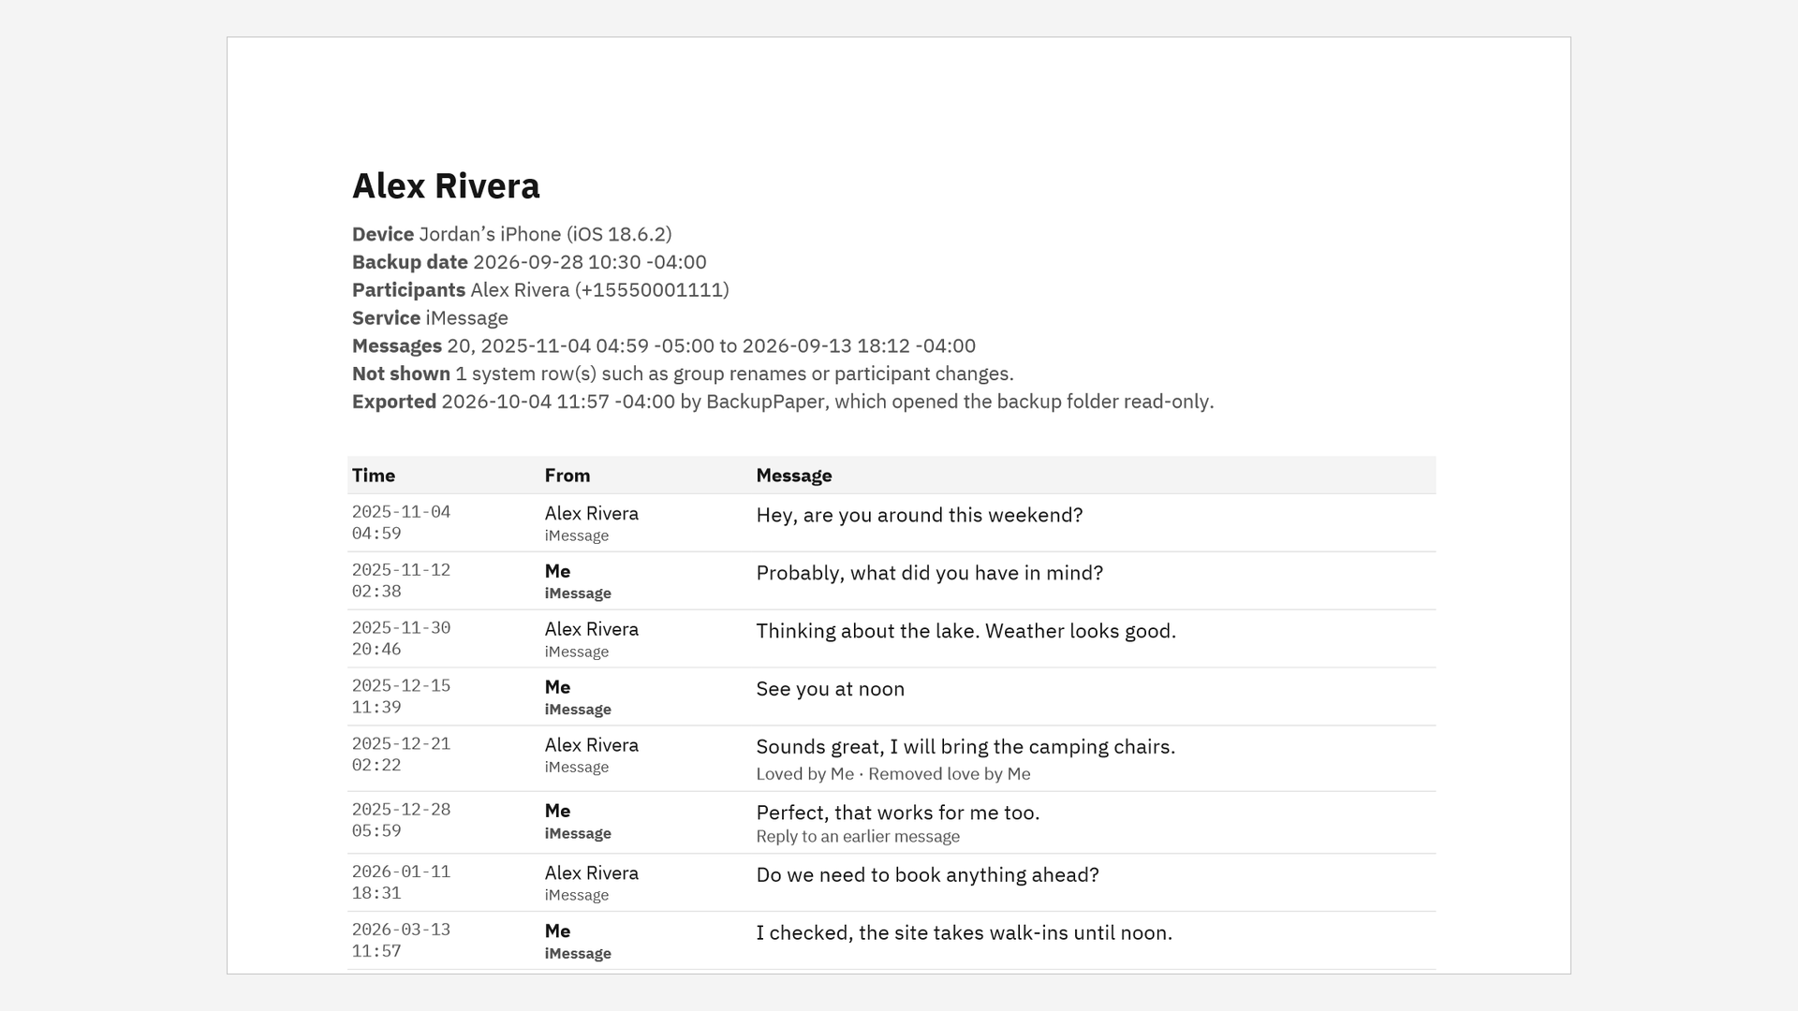Click the Time column header
Viewport: 1798px width, 1011px height.
[x=374, y=476]
